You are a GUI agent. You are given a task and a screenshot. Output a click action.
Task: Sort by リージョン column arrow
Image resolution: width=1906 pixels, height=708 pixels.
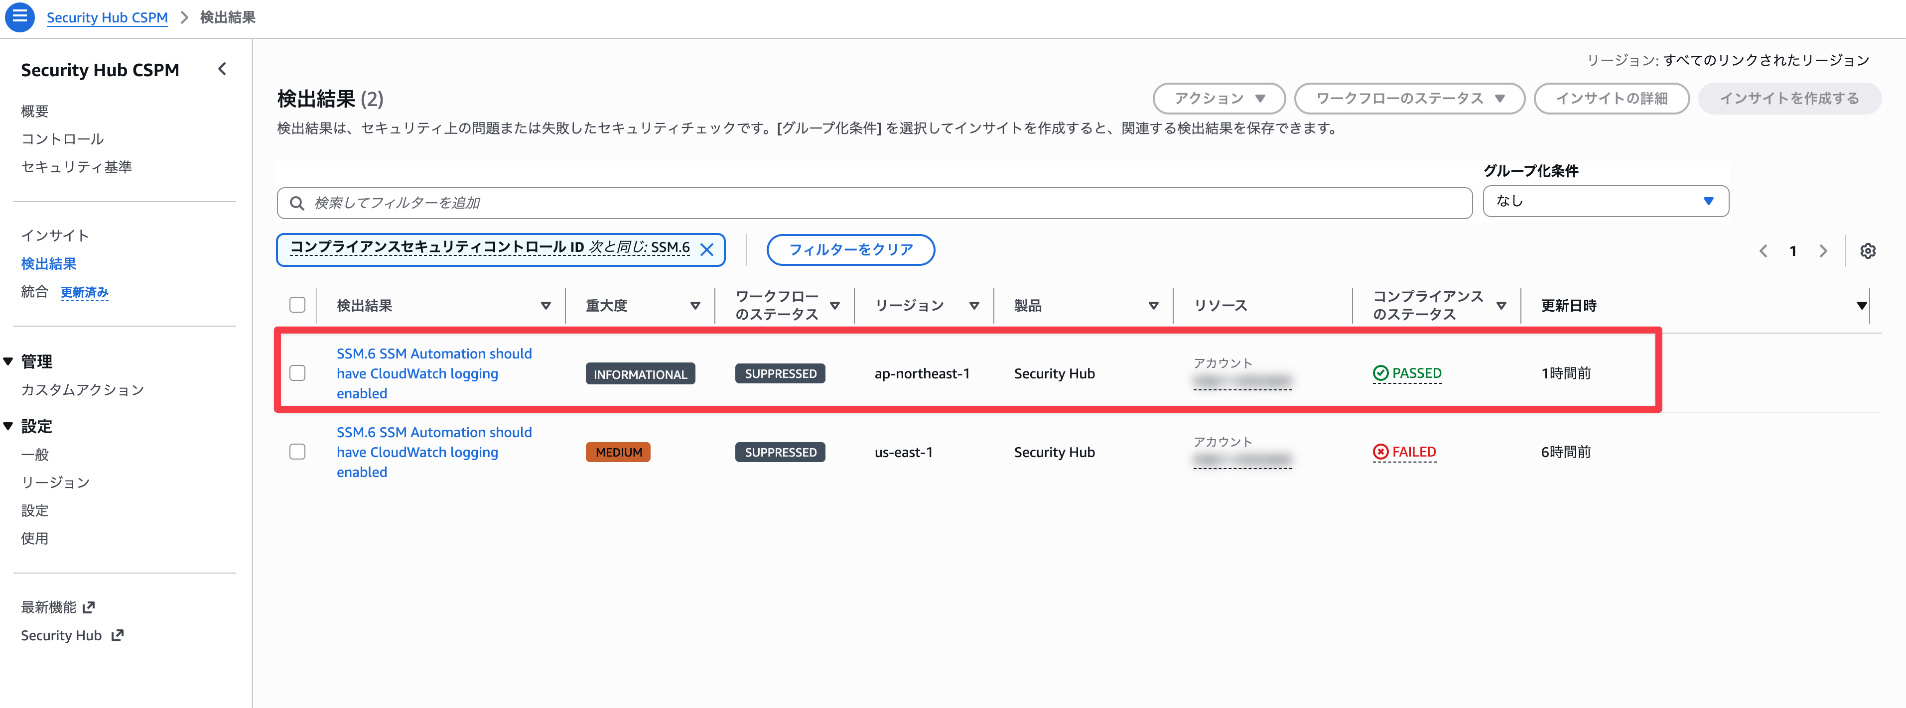click(x=974, y=306)
